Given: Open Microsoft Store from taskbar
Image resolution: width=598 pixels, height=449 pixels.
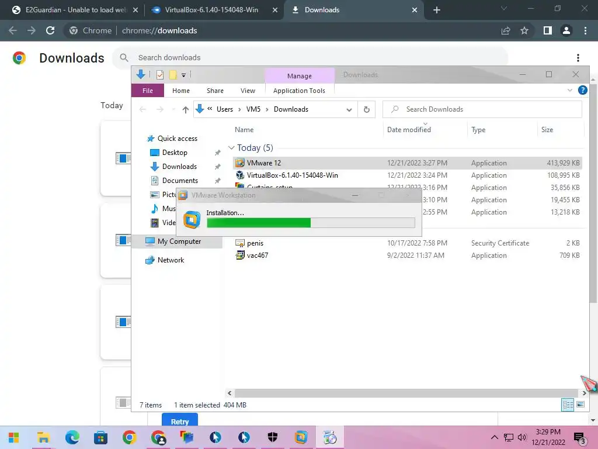Looking at the screenshot, I should (x=100, y=437).
